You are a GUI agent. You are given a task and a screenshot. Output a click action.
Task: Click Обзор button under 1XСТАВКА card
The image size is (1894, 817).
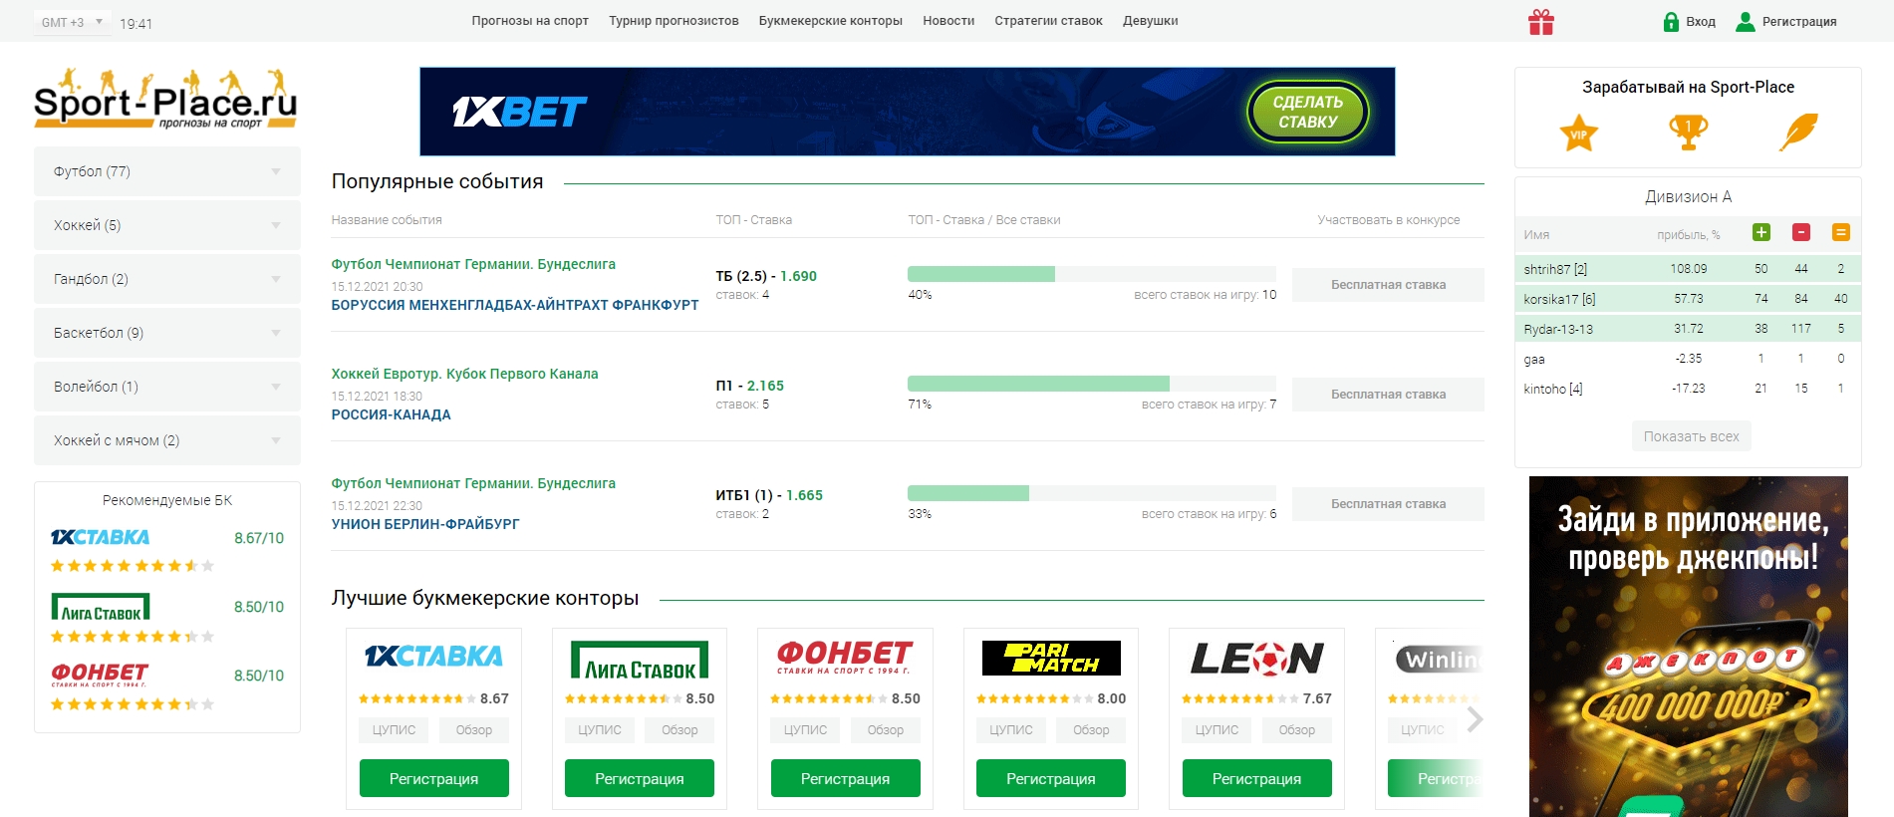point(474,730)
